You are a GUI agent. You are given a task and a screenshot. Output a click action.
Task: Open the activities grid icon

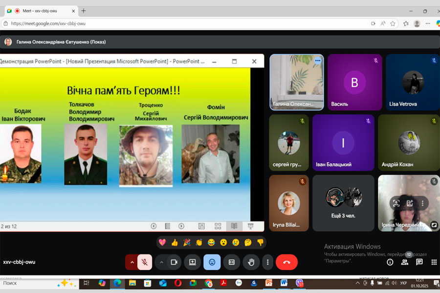[x=434, y=262]
